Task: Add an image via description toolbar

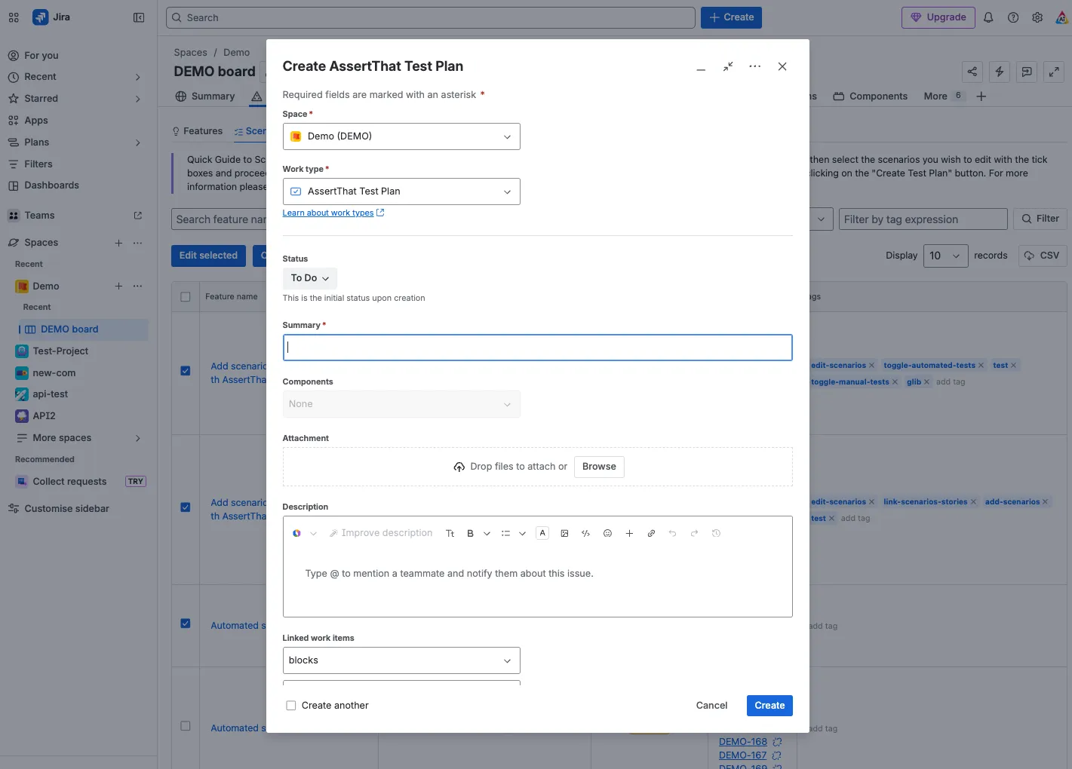Action: [x=564, y=533]
